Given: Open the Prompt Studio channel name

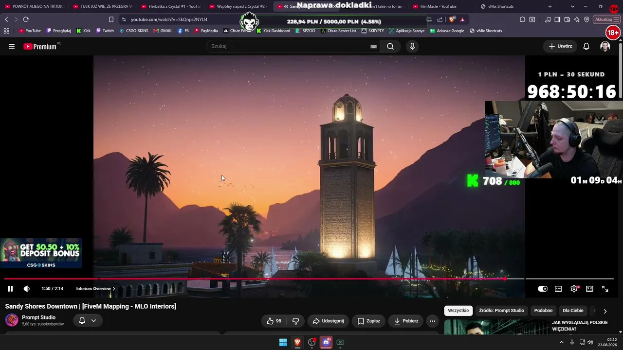Looking at the screenshot, I should point(38,317).
